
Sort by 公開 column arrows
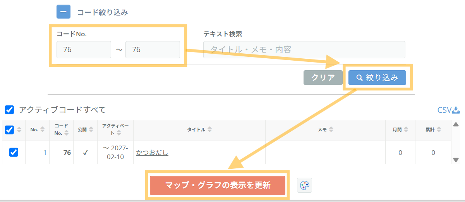tap(91, 130)
